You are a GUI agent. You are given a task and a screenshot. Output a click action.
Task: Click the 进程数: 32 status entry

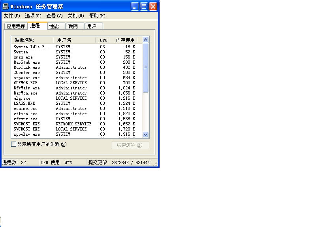pos(20,163)
